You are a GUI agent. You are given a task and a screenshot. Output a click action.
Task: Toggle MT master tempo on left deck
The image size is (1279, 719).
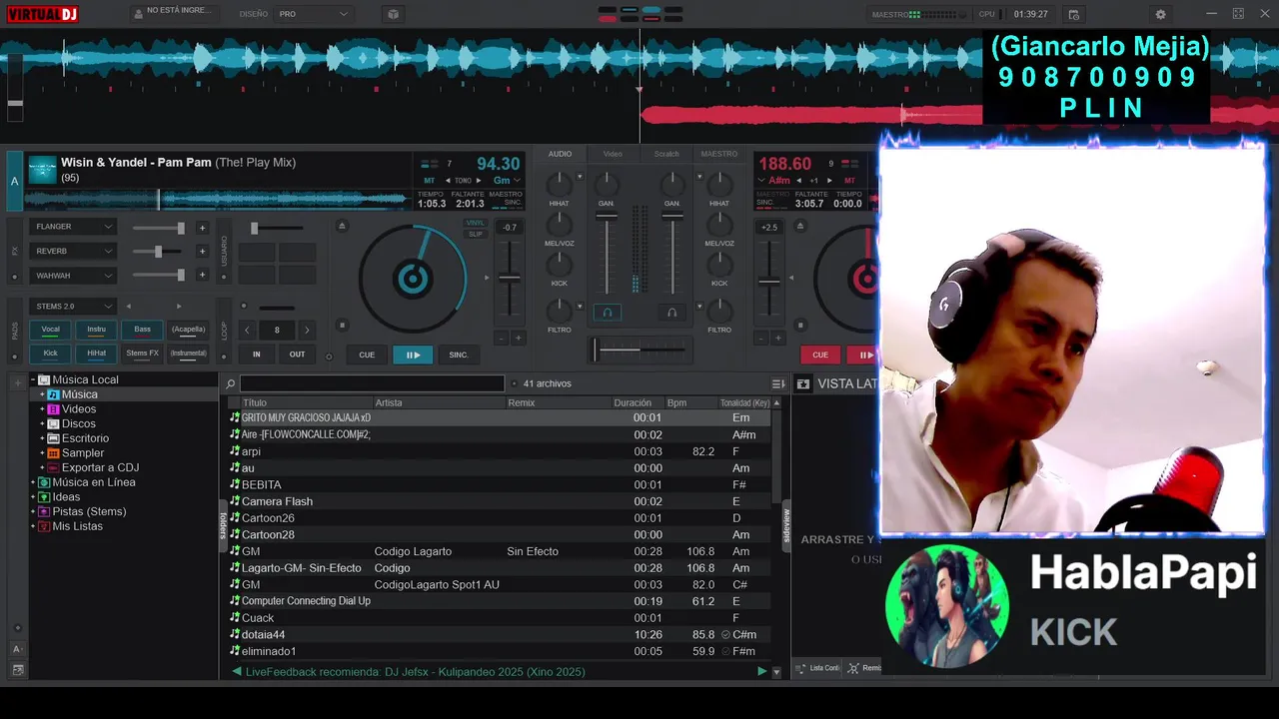pyautogui.click(x=430, y=181)
